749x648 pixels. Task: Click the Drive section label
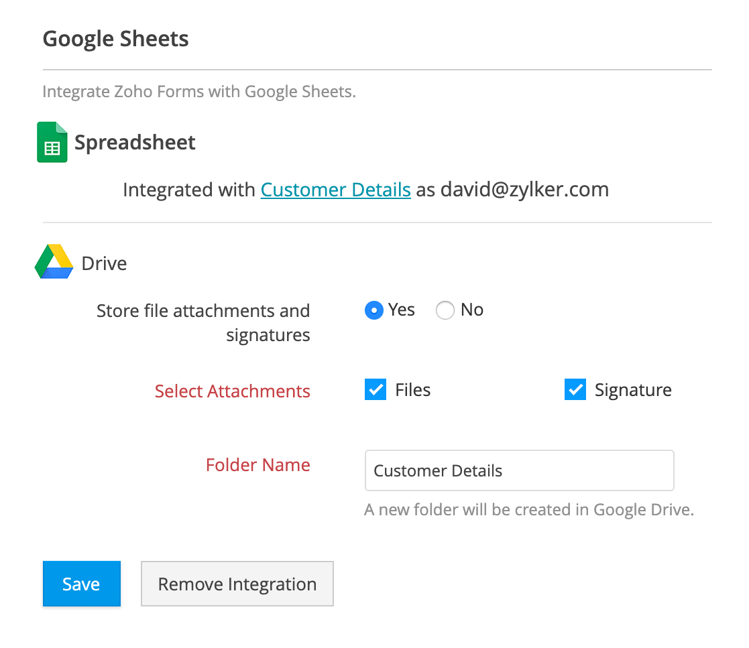click(104, 263)
